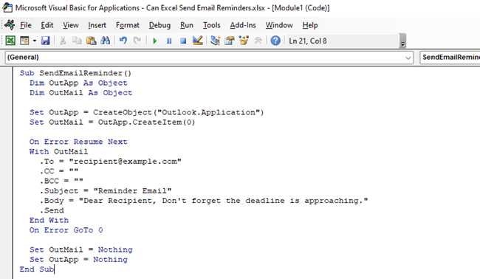480x279 pixels.
Task: Click the Insert UserForm toolbar icon
Action: pos(24,41)
